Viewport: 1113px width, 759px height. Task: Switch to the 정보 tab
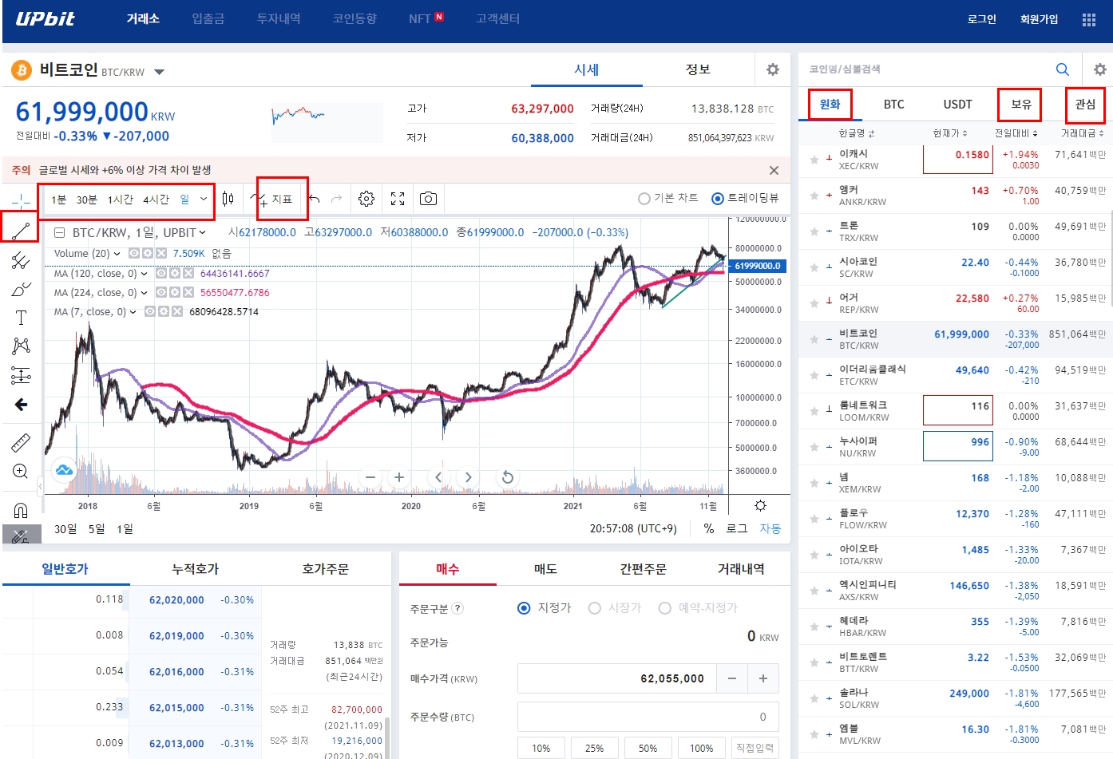coord(698,69)
